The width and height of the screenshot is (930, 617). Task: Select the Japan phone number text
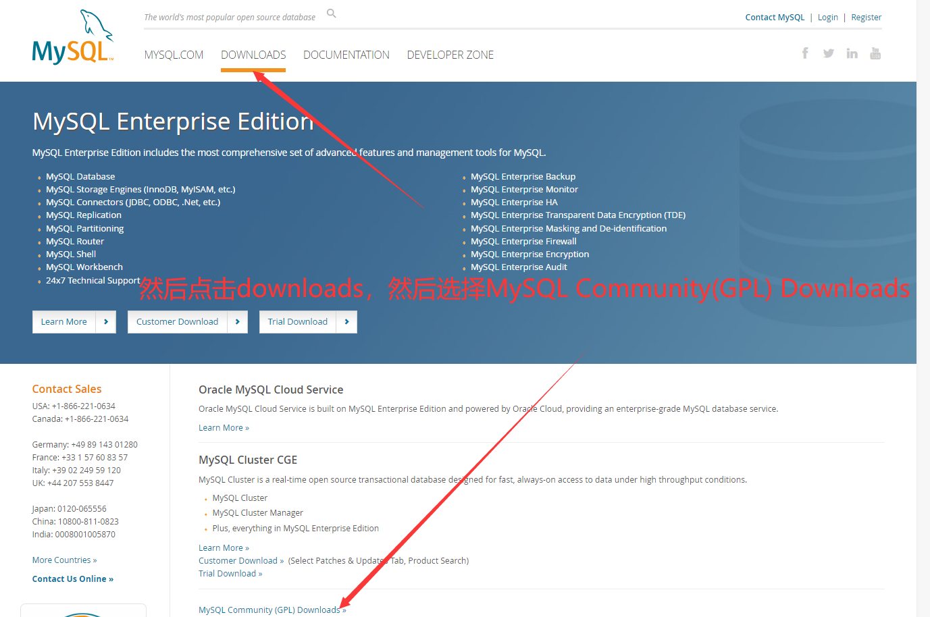82,509
